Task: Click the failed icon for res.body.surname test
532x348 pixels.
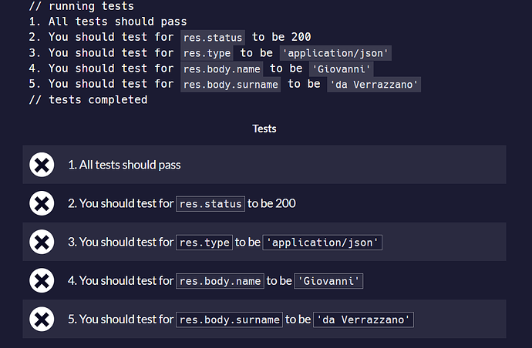Action: coord(42,320)
